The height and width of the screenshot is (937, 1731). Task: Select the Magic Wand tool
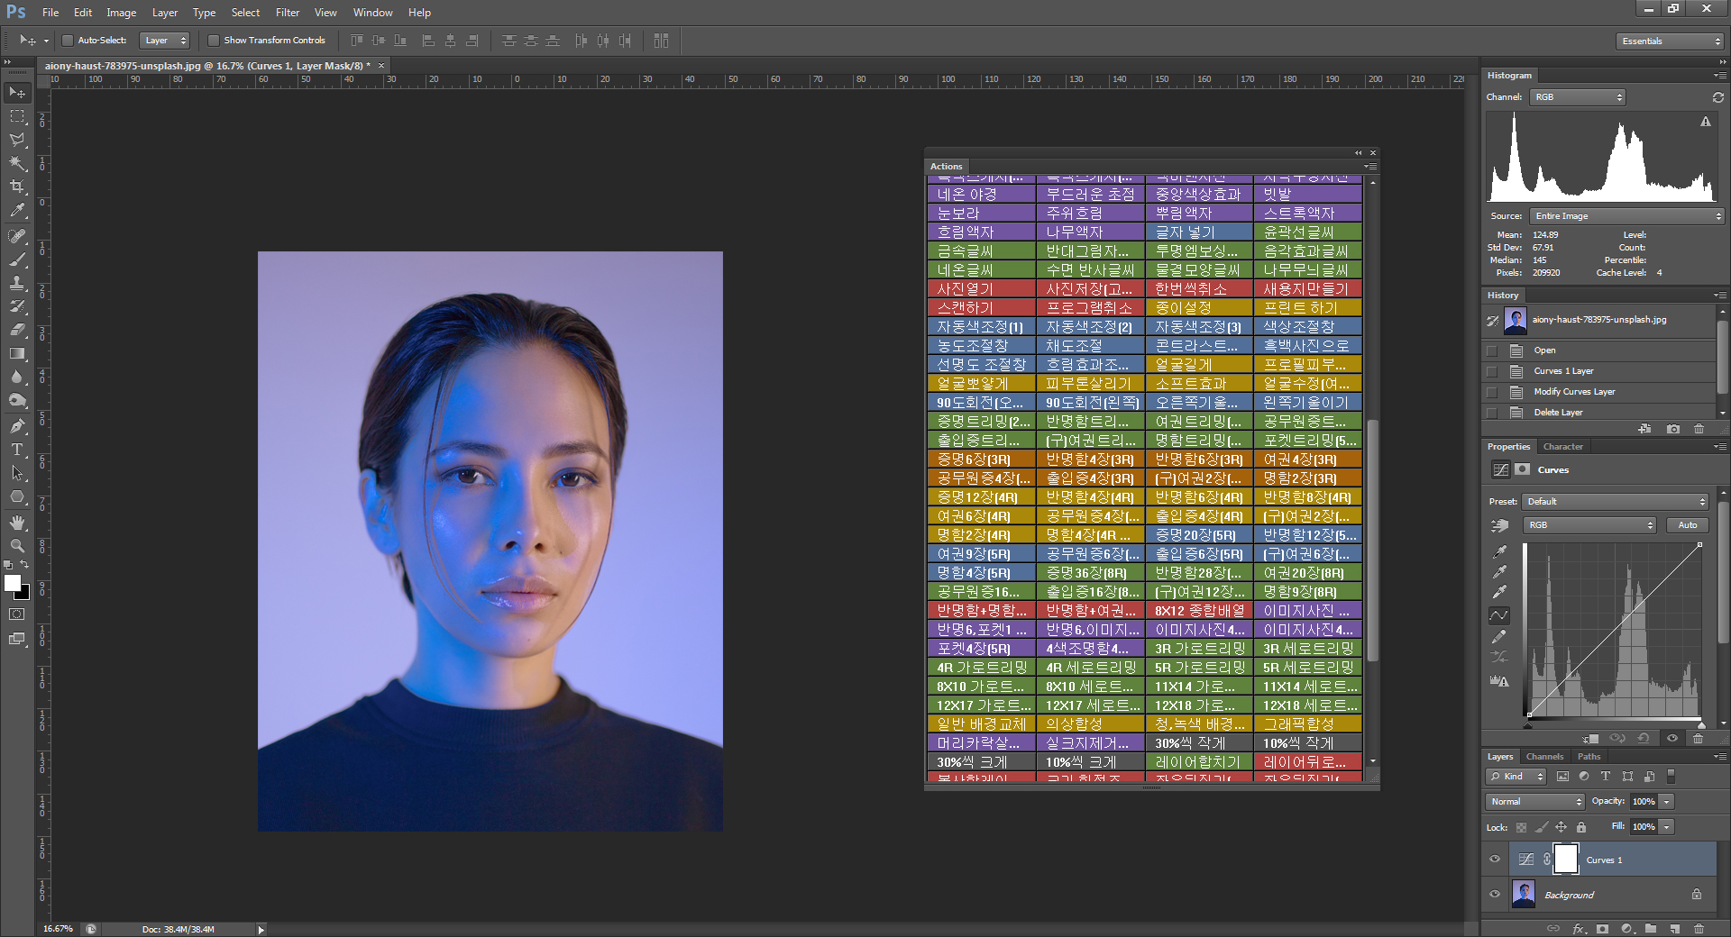[17, 163]
